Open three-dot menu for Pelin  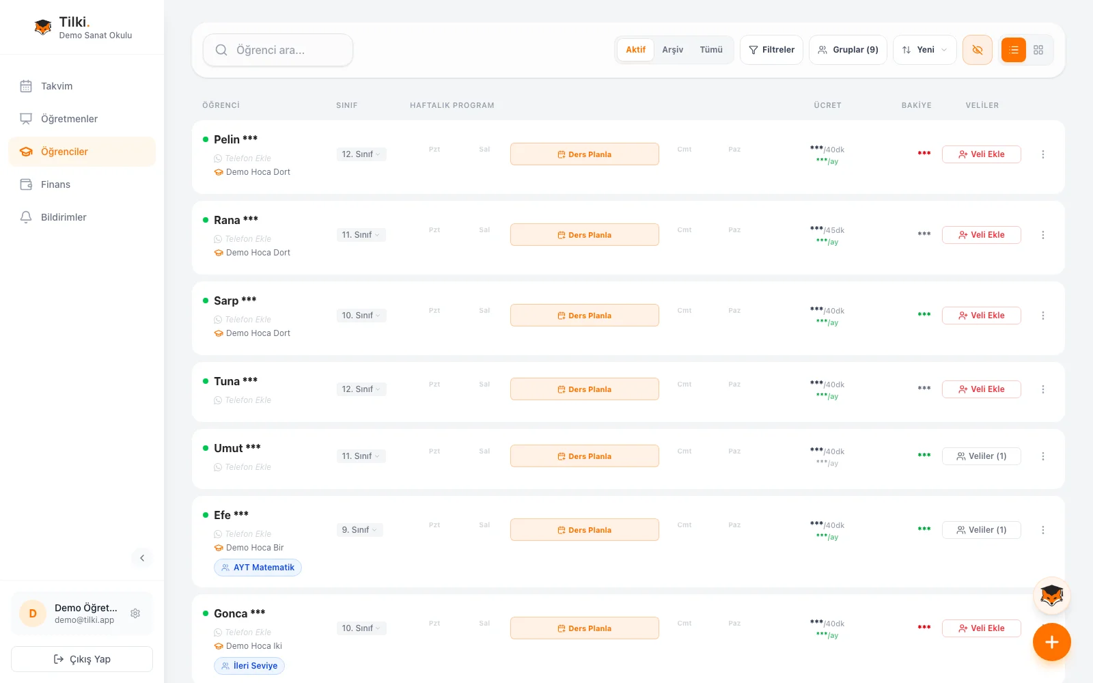pyautogui.click(x=1042, y=154)
